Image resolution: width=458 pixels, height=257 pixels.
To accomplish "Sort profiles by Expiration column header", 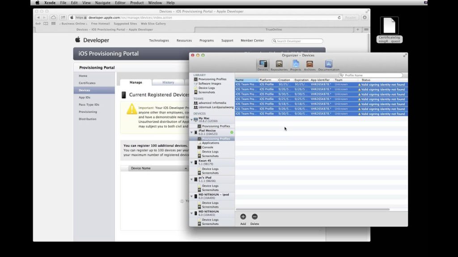I will tap(301, 80).
